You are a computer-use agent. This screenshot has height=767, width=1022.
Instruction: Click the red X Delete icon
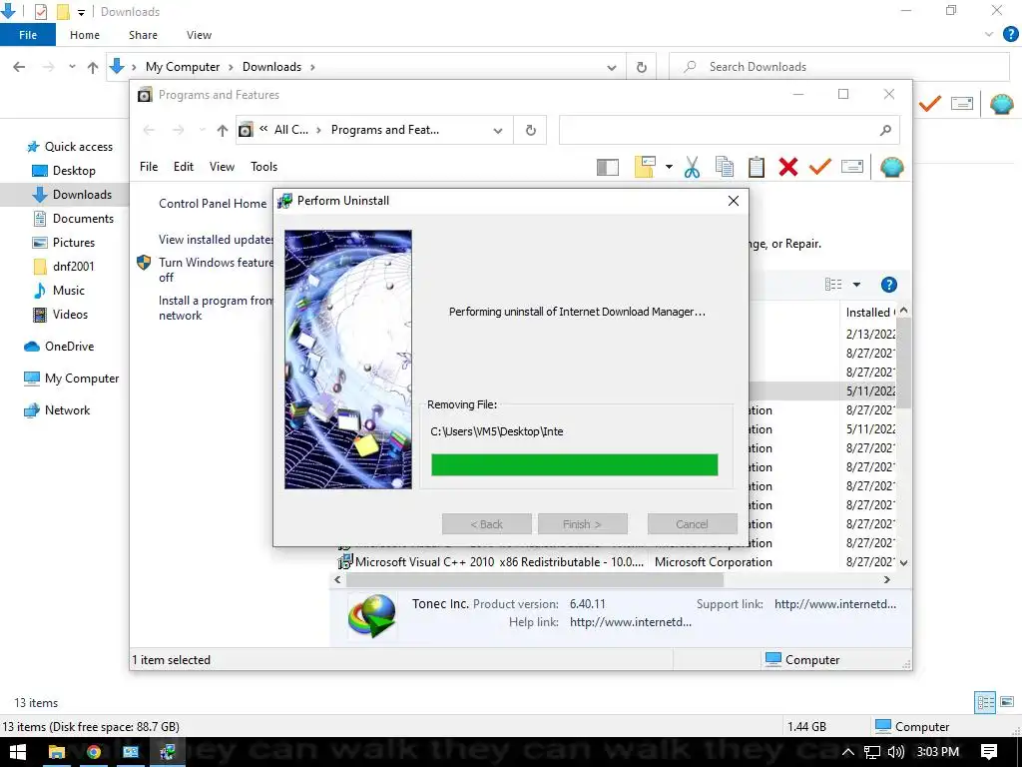tap(788, 167)
